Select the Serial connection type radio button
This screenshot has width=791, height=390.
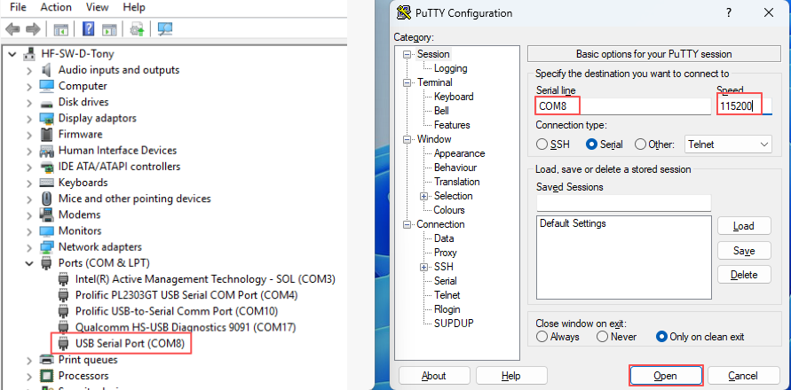point(592,144)
